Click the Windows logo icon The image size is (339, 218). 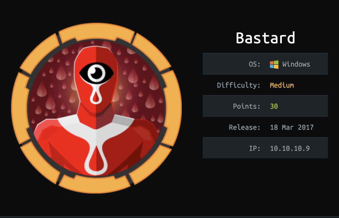click(x=274, y=64)
